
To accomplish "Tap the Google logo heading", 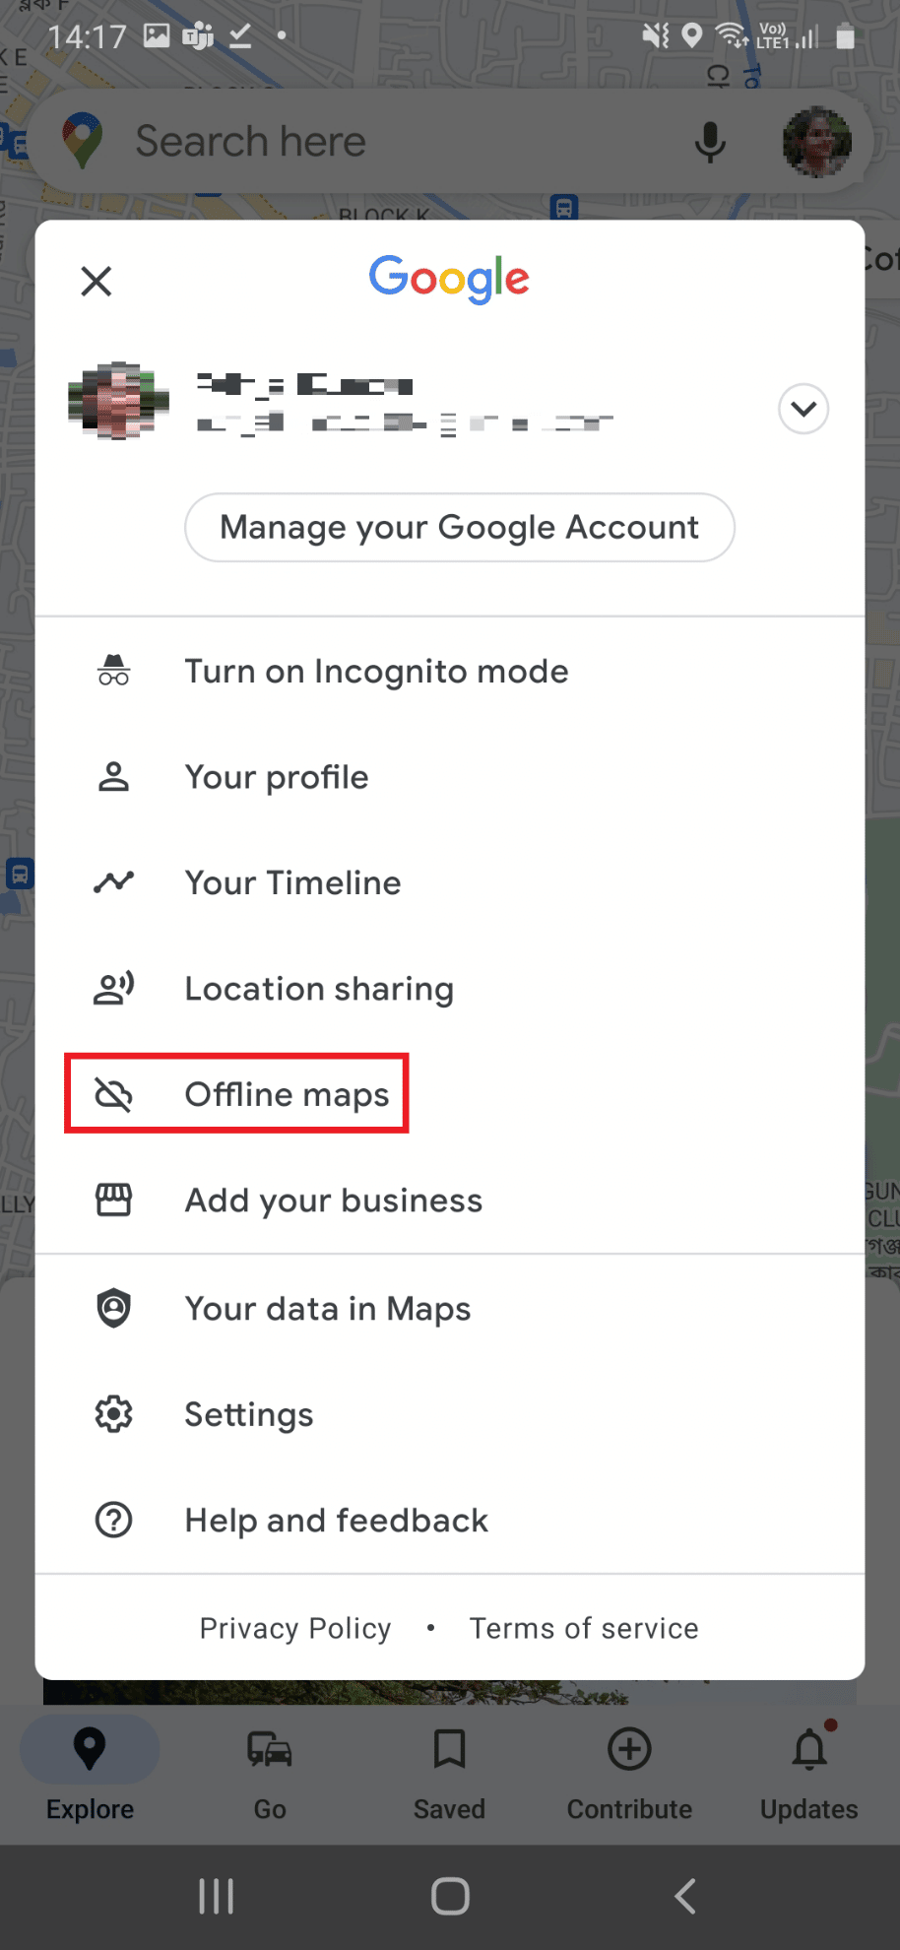I will 449,279.
